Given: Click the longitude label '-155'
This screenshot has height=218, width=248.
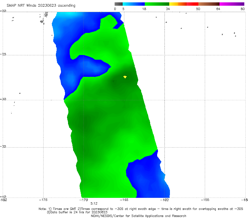Looking at the screenshot, I should [205, 200].
